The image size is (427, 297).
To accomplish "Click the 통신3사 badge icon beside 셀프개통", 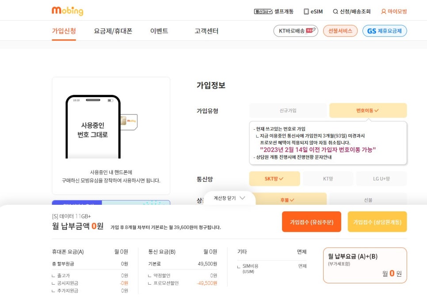I will (263, 11).
